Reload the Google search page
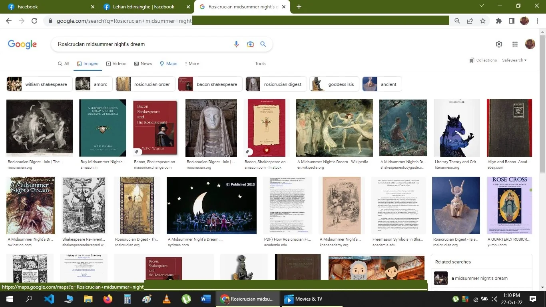The height and width of the screenshot is (307, 546). coord(34,21)
